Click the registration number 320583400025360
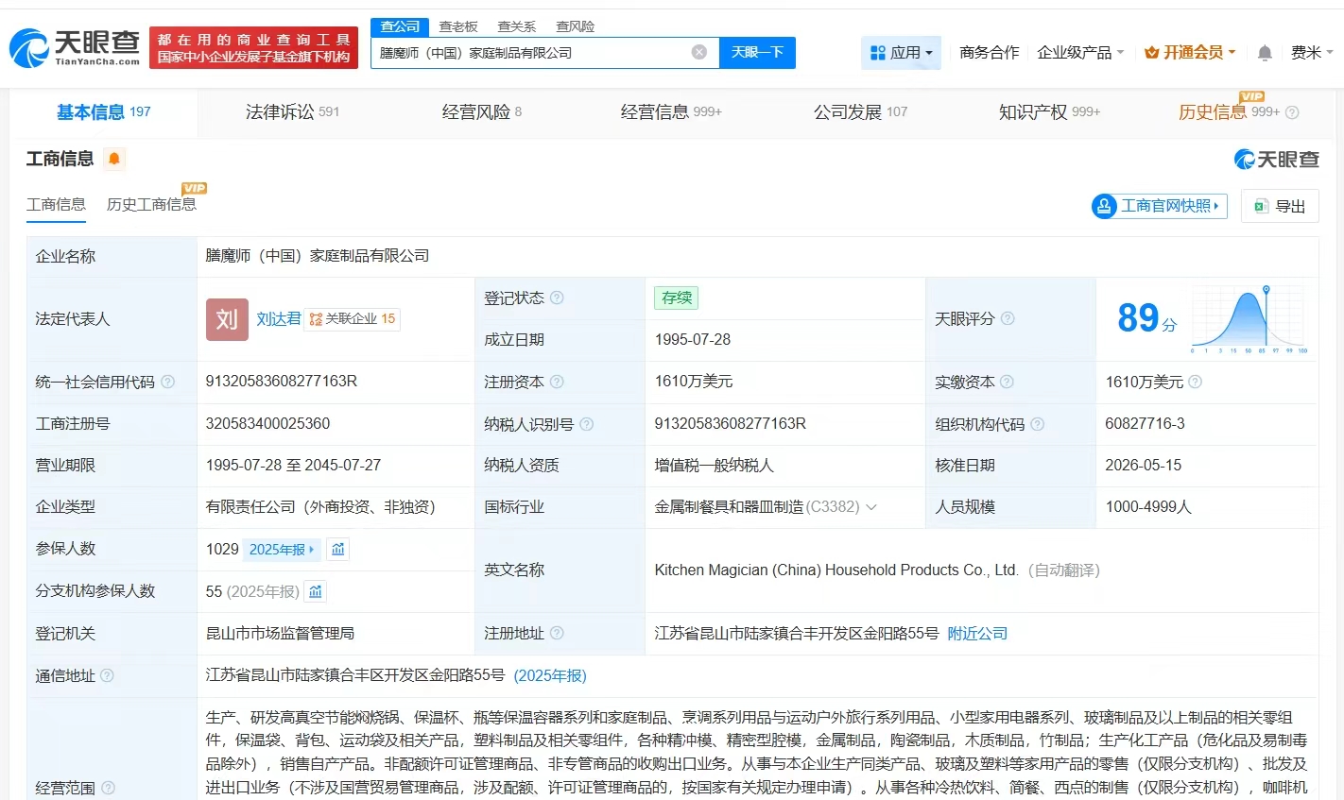This screenshot has width=1344, height=800. pos(267,424)
